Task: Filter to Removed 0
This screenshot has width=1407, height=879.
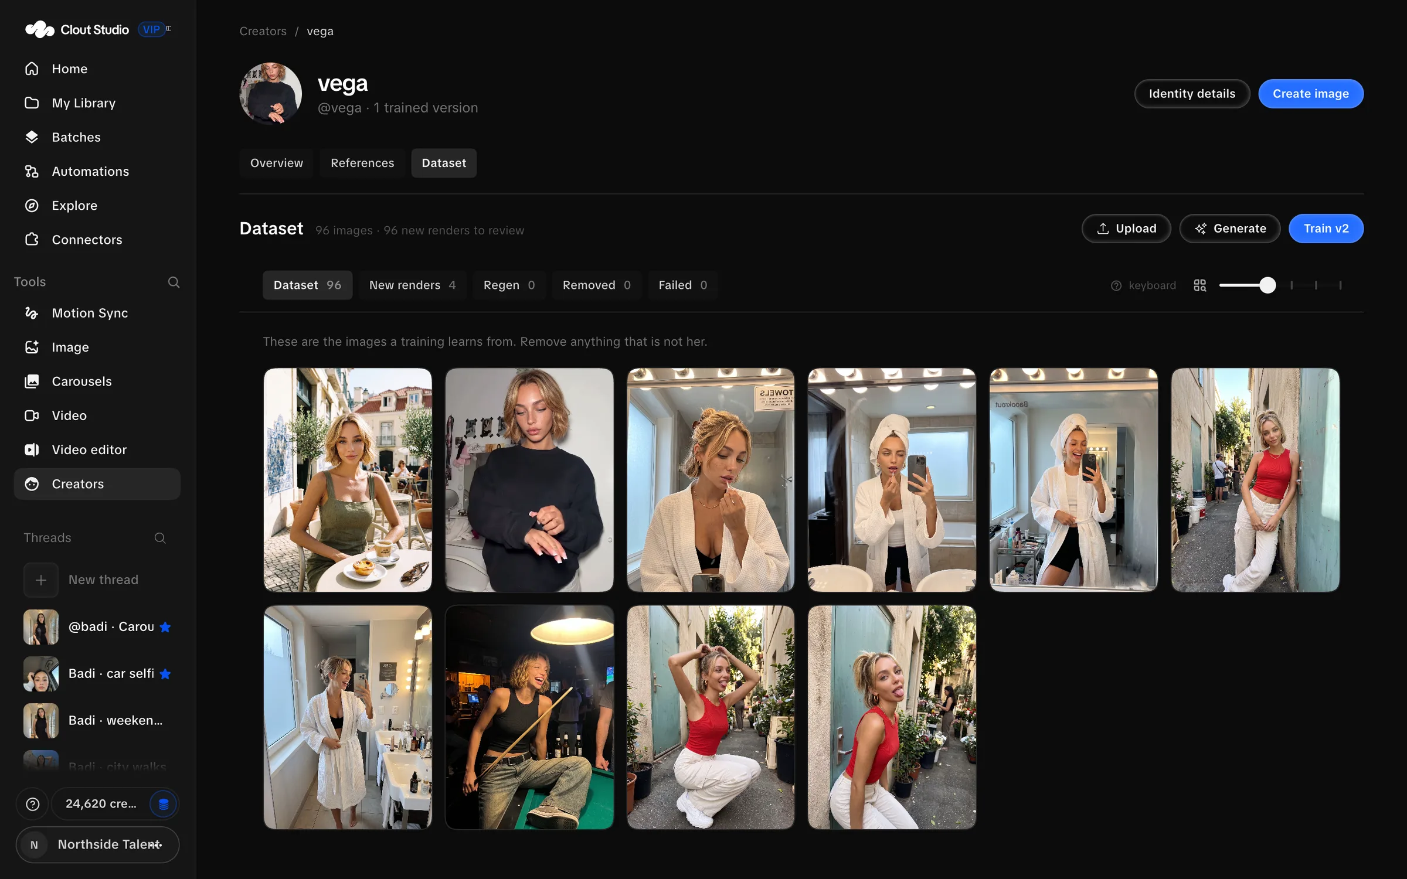Action: 597,285
